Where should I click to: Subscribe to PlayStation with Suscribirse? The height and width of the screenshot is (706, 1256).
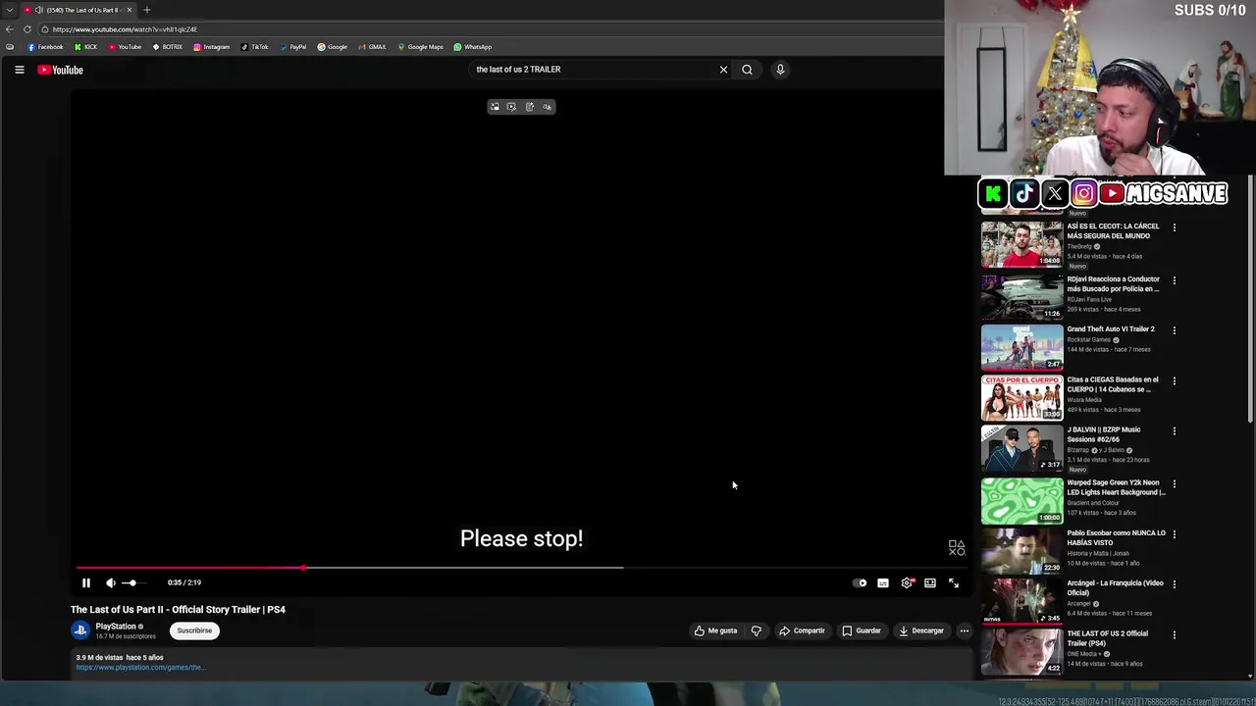pos(194,630)
